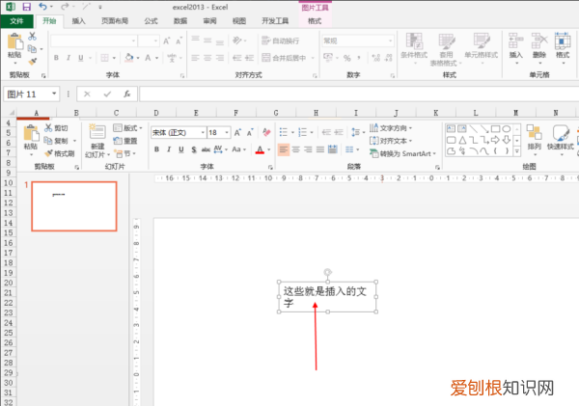Toggle Bold in the Excel font group
The width and height of the screenshot is (579, 406).
[56, 58]
